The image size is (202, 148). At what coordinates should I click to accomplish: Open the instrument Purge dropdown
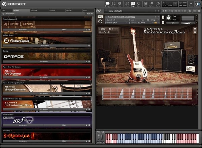pyautogui.click(x=155, y=20)
